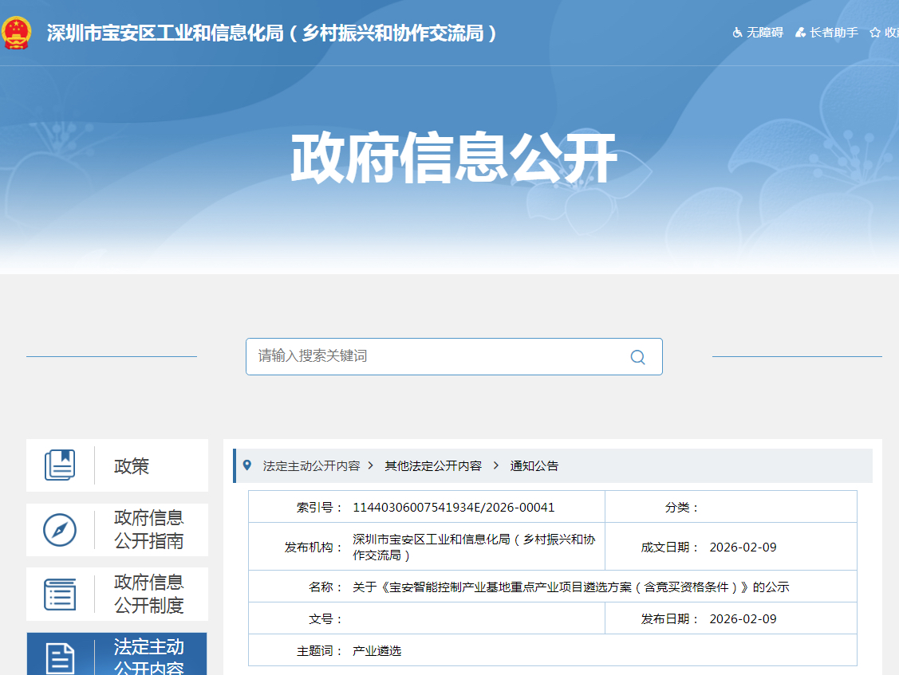Click the wheelchair accessibility icon

click(738, 33)
